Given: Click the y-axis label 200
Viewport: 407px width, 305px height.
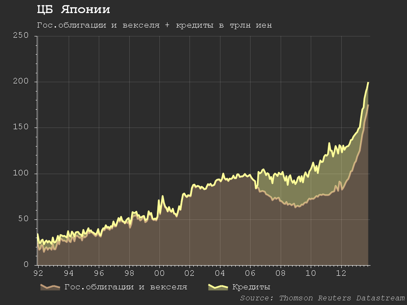Looking at the screenshot, I should [x=21, y=81].
